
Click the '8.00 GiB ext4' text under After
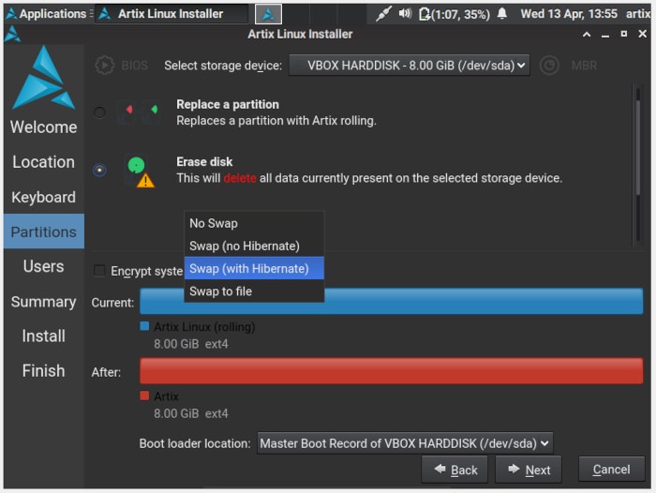pos(191,413)
